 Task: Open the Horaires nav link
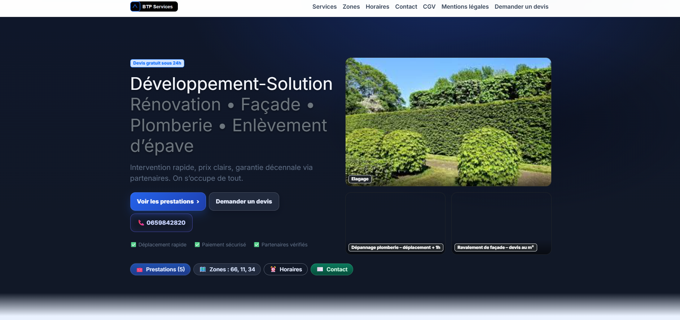click(377, 6)
